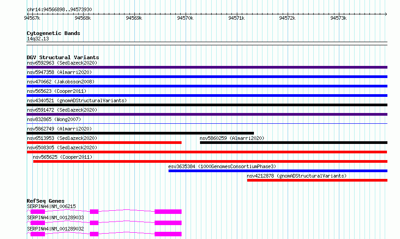Click the thin nsv832865 (Wong2007) line
The width and height of the screenshot is (400, 239).
click(x=207, y=124)
